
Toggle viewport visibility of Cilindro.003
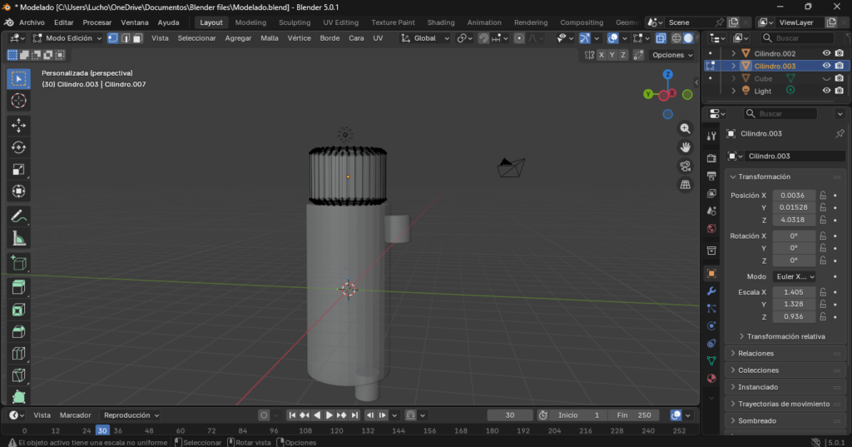[x=826, y=66]
